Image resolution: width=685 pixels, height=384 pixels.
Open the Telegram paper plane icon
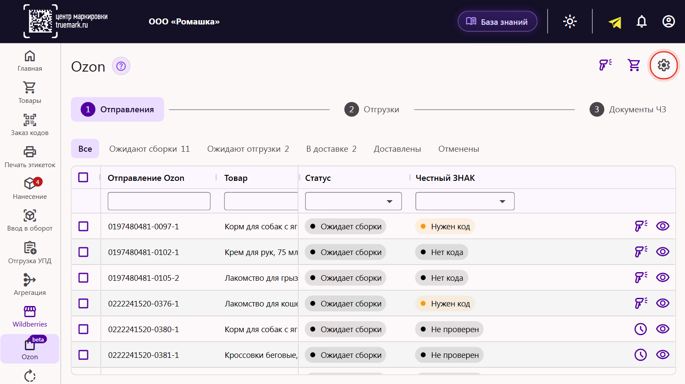click(x=615, y=22)
